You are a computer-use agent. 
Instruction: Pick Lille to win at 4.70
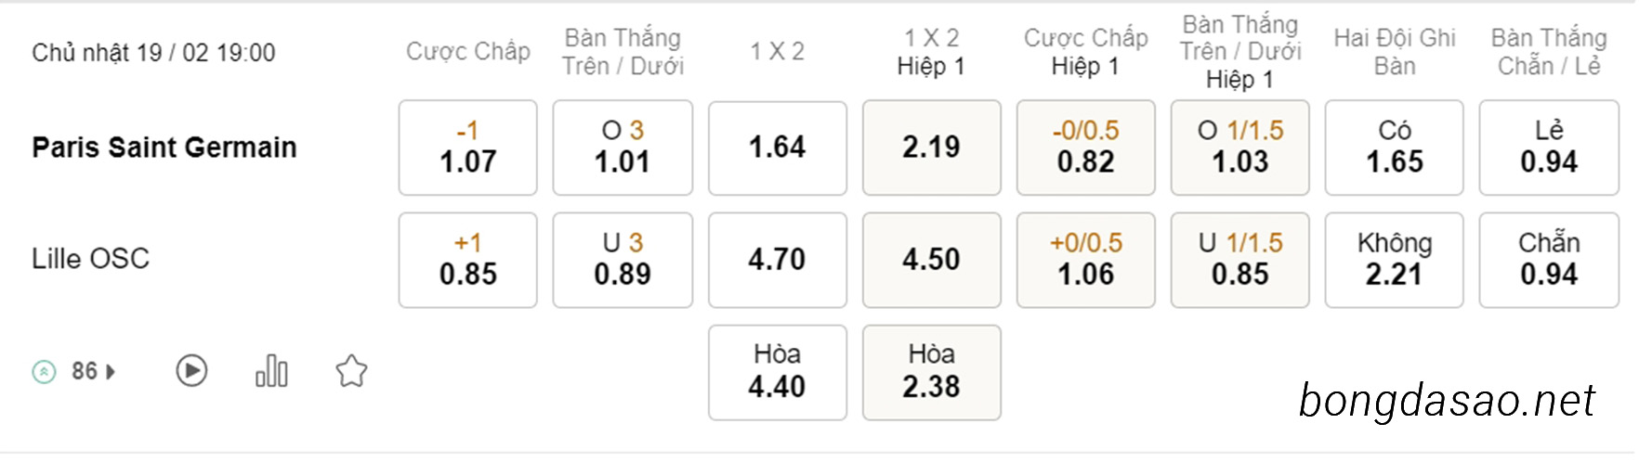[778, 260]
